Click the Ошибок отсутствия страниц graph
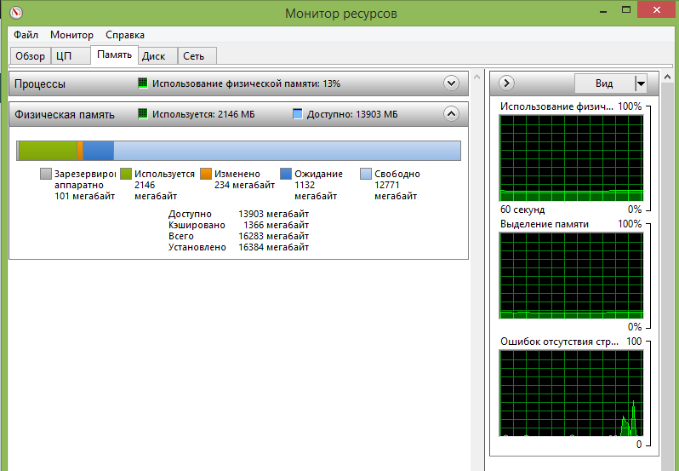The width and height of the screenshot is (679, 471). point(571,393)
